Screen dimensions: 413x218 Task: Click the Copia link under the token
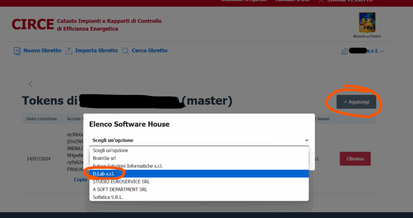tap(80, 180)
